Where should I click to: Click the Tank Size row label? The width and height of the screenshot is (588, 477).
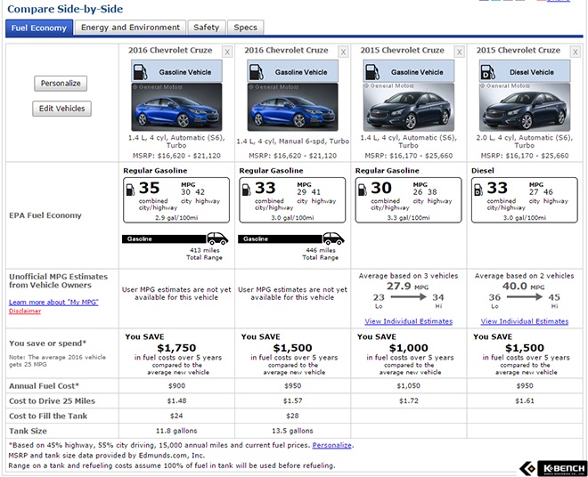pyautogui.click(x=29, y=431)
